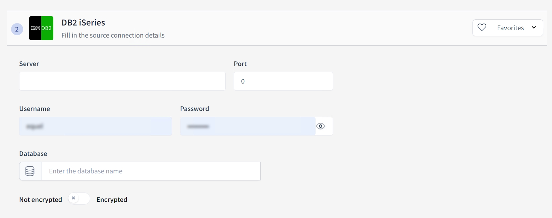Click the "Encrypted" label text

point(112,200)
